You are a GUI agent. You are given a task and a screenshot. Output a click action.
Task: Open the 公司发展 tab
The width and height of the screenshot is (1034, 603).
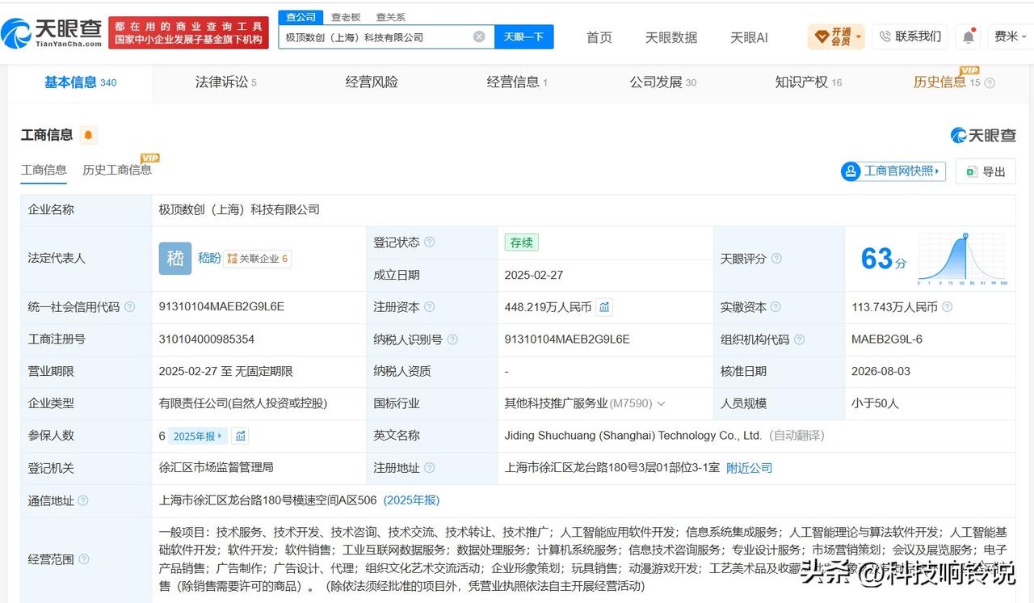pyautogui.click(x=662, y=82)
